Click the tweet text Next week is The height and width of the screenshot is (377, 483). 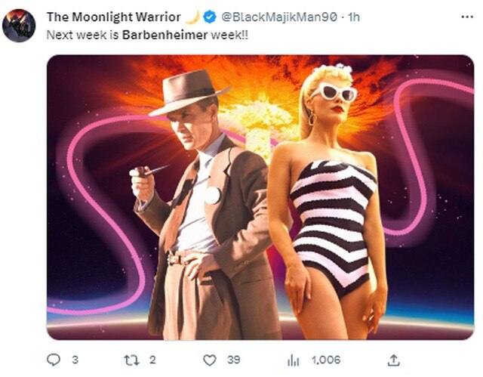coord(82,35)
